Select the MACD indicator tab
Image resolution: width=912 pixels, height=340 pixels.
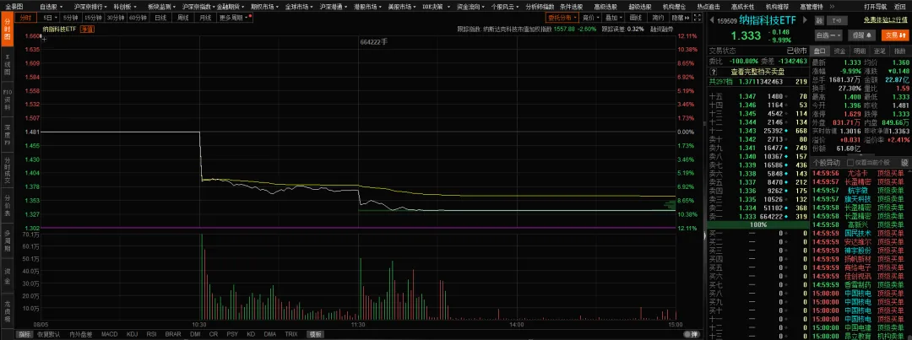(x=109, y=334)
